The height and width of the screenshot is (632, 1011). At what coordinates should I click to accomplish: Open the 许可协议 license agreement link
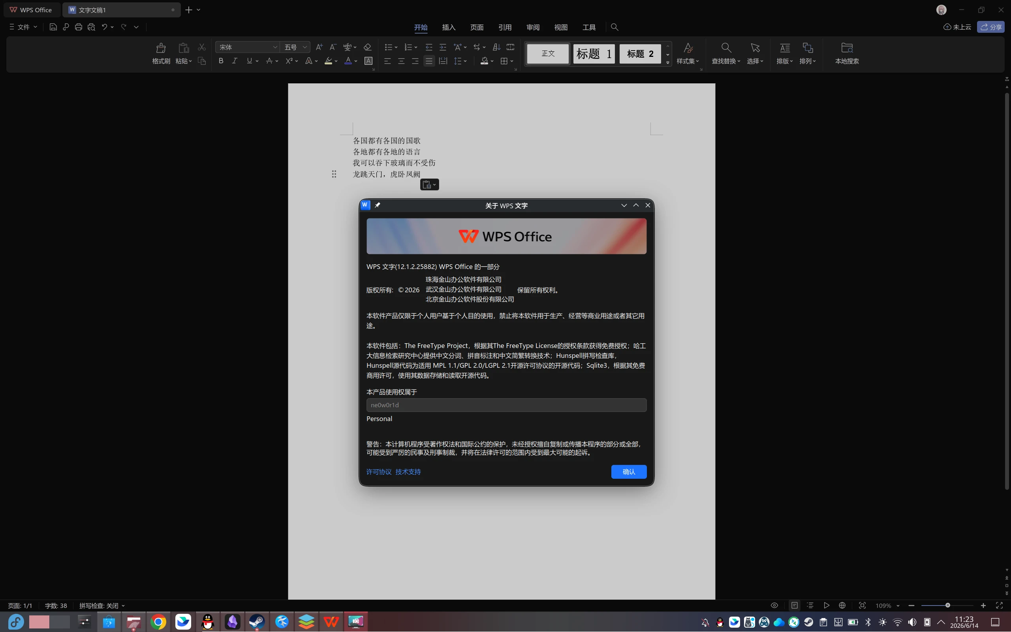pos(379,472)
